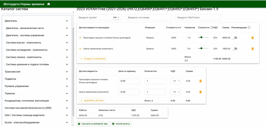Click Работы total value 6600.00
266x127 pixels.
pyautogui.click(x=83, y=116)
